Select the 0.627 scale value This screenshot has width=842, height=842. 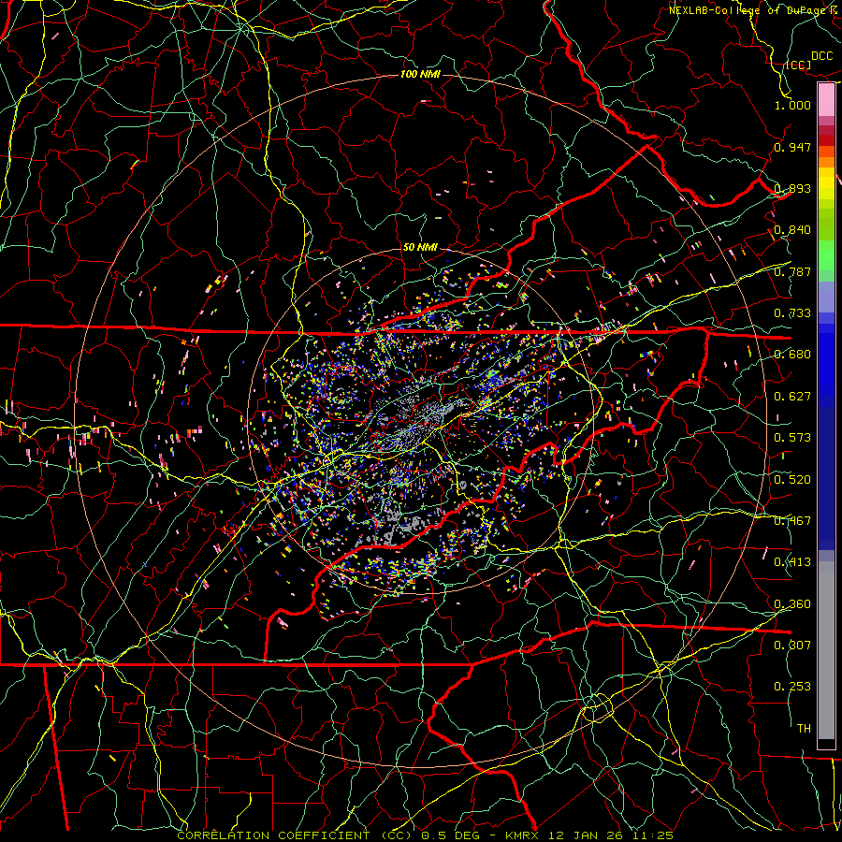pyautogui.click(x=792, y=397)
